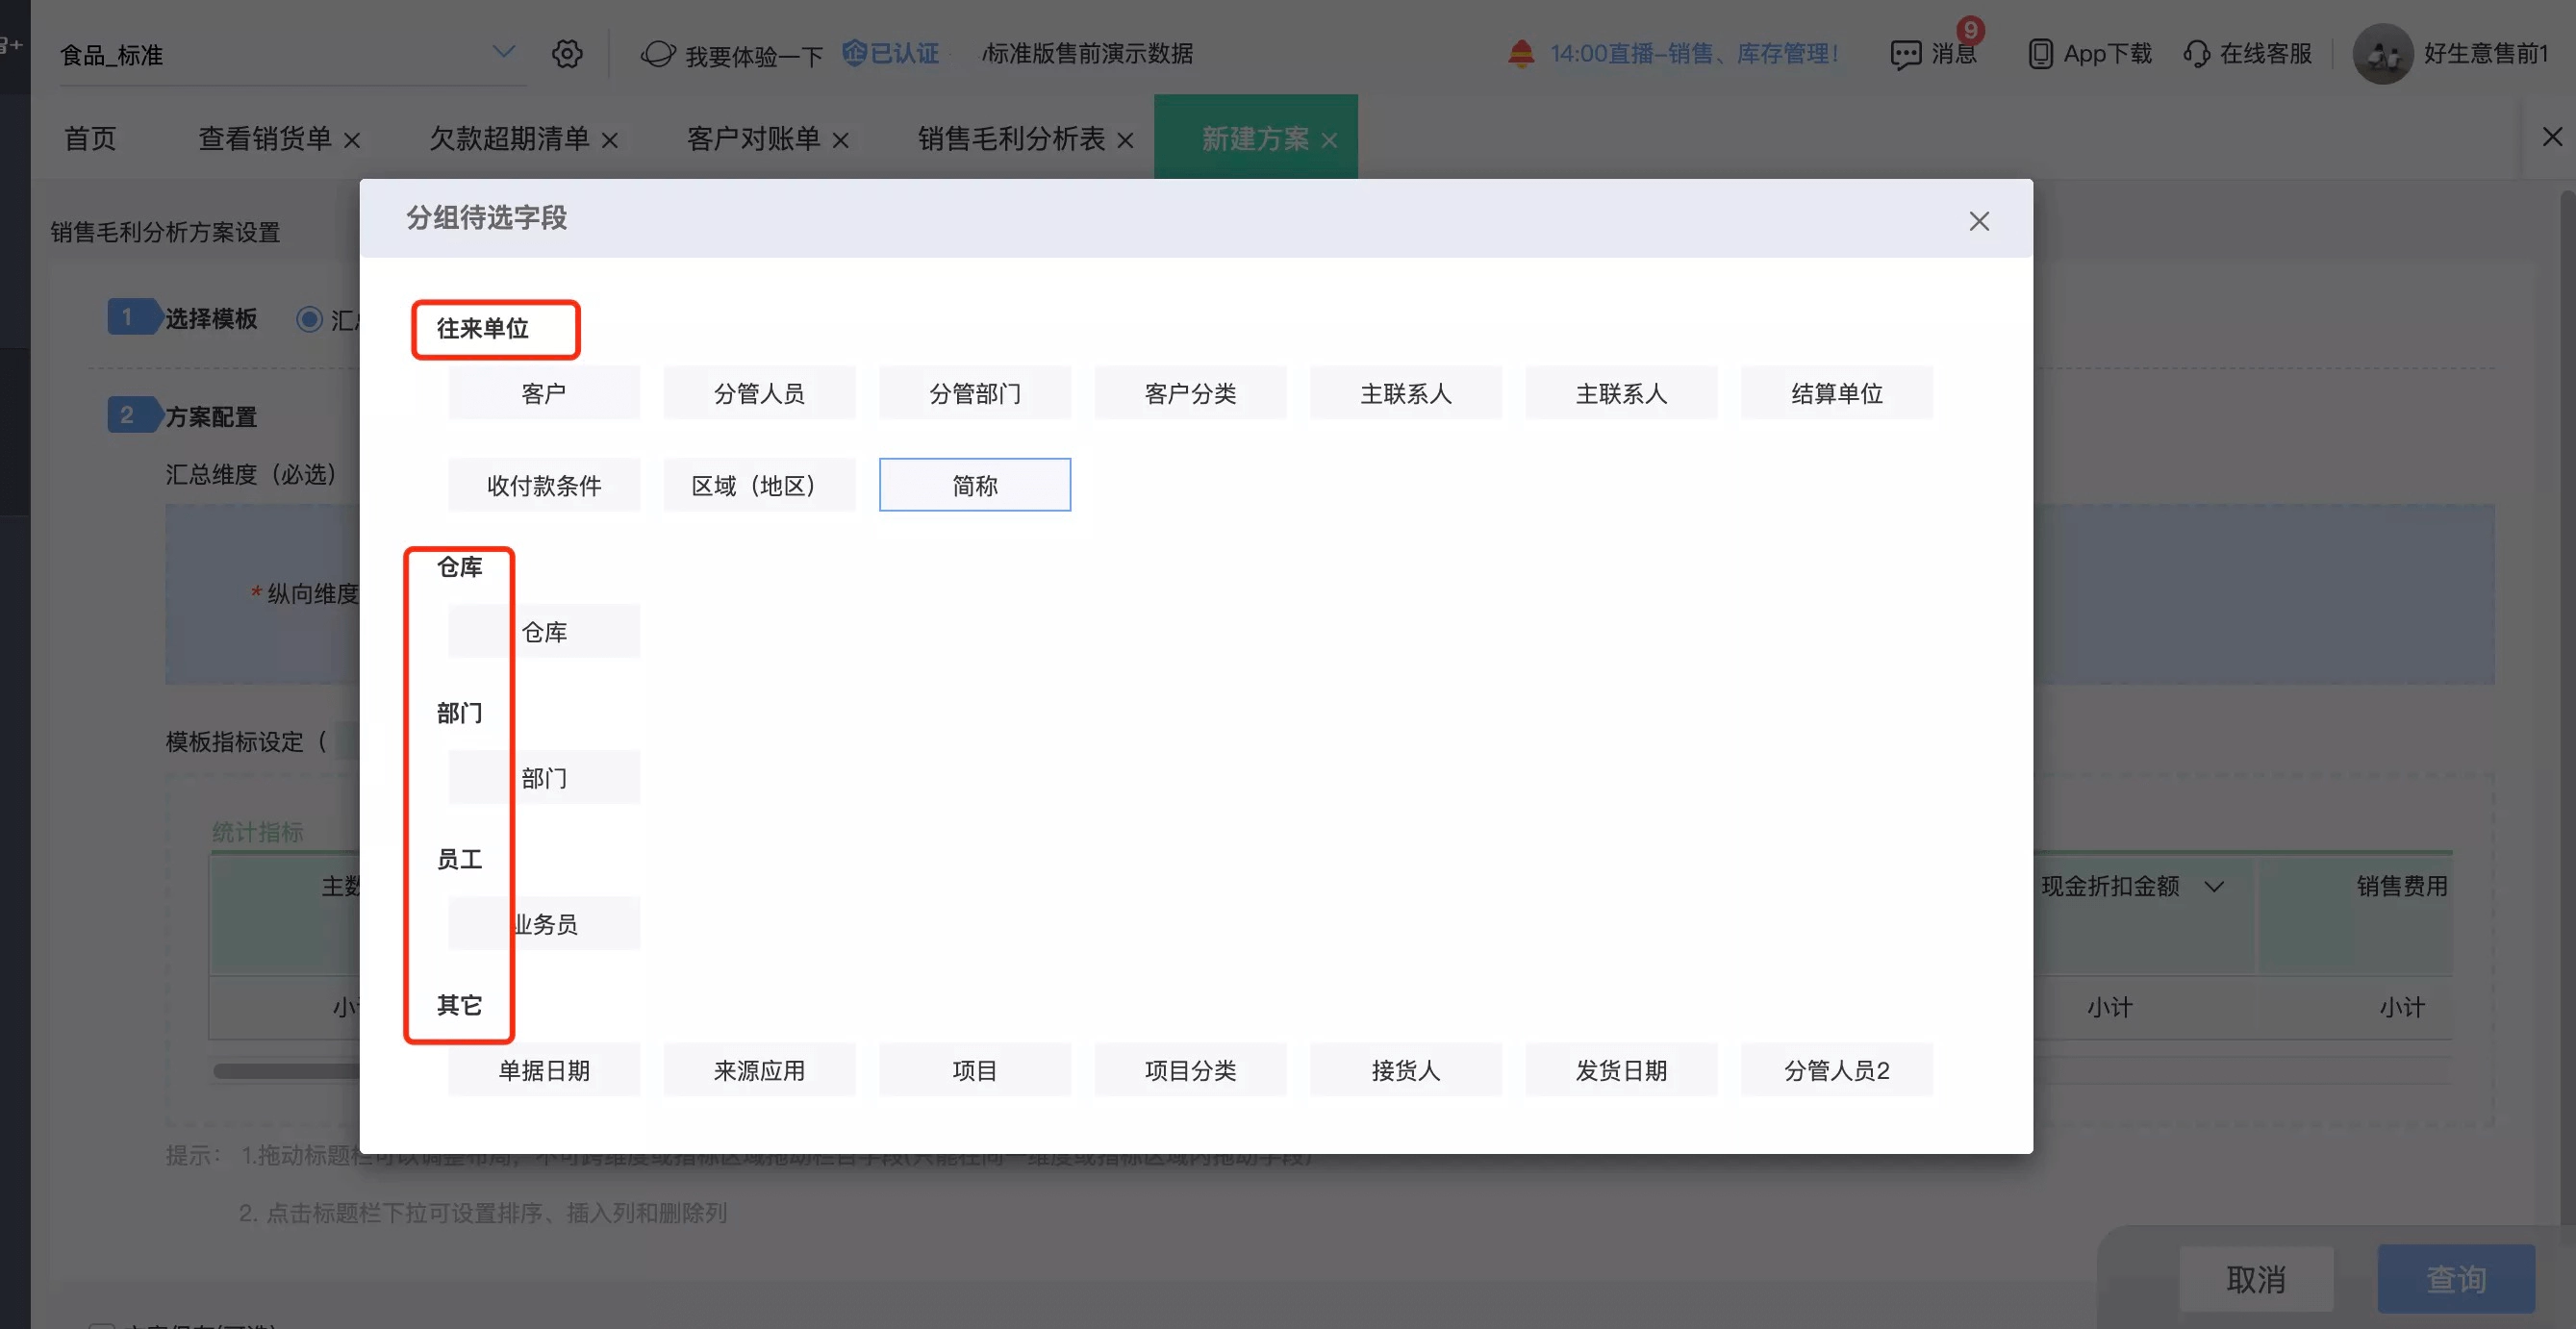Close the 销售毛利分析表 tab
The image size is (2576, 1329).
1126,141
